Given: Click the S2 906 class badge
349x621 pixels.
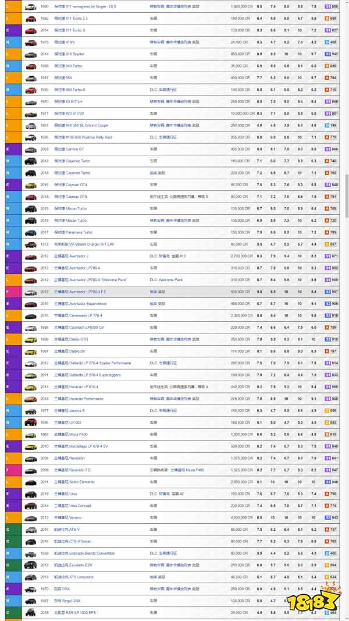Looking at the screenshot, I should coord(331,304).
